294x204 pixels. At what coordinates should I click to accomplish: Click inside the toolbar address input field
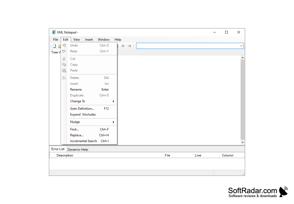coord(188,46)
